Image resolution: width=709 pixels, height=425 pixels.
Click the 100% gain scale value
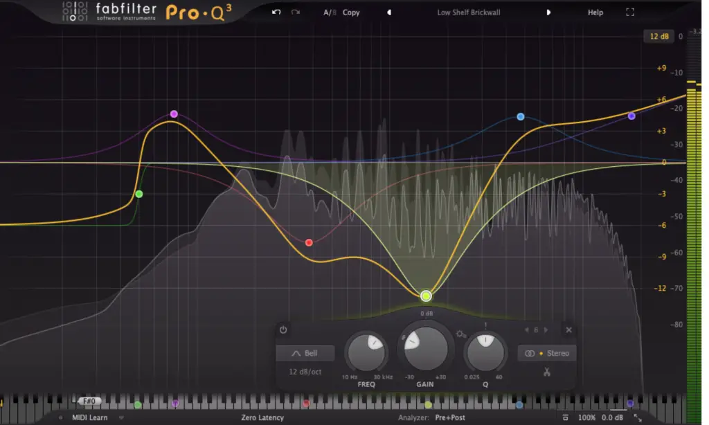(x=586, y=418)
